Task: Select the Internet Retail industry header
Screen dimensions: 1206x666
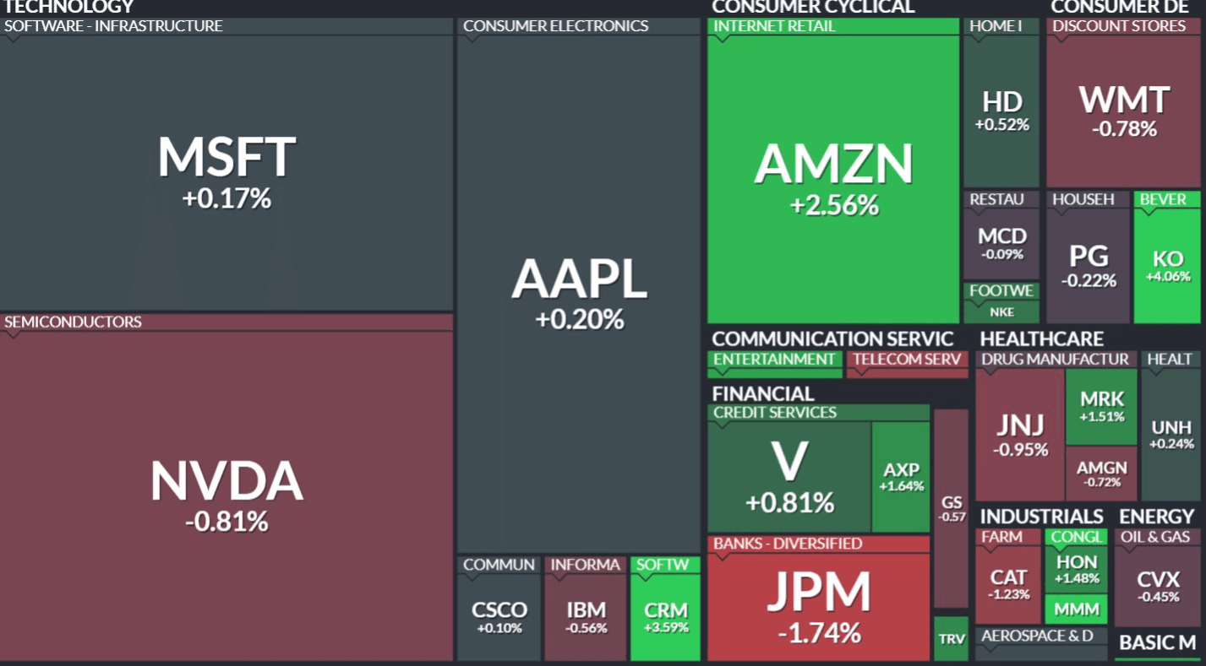Action: tap(775, 26)
